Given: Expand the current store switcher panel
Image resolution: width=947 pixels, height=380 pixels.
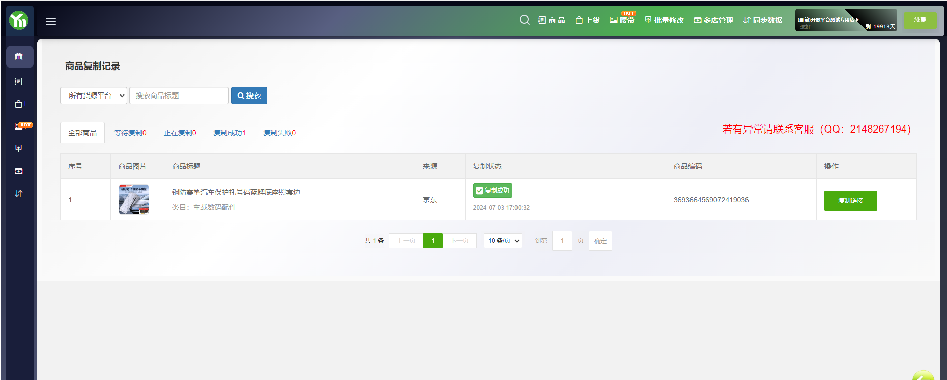Looking at the screenshot, I should tap(845, 20).
